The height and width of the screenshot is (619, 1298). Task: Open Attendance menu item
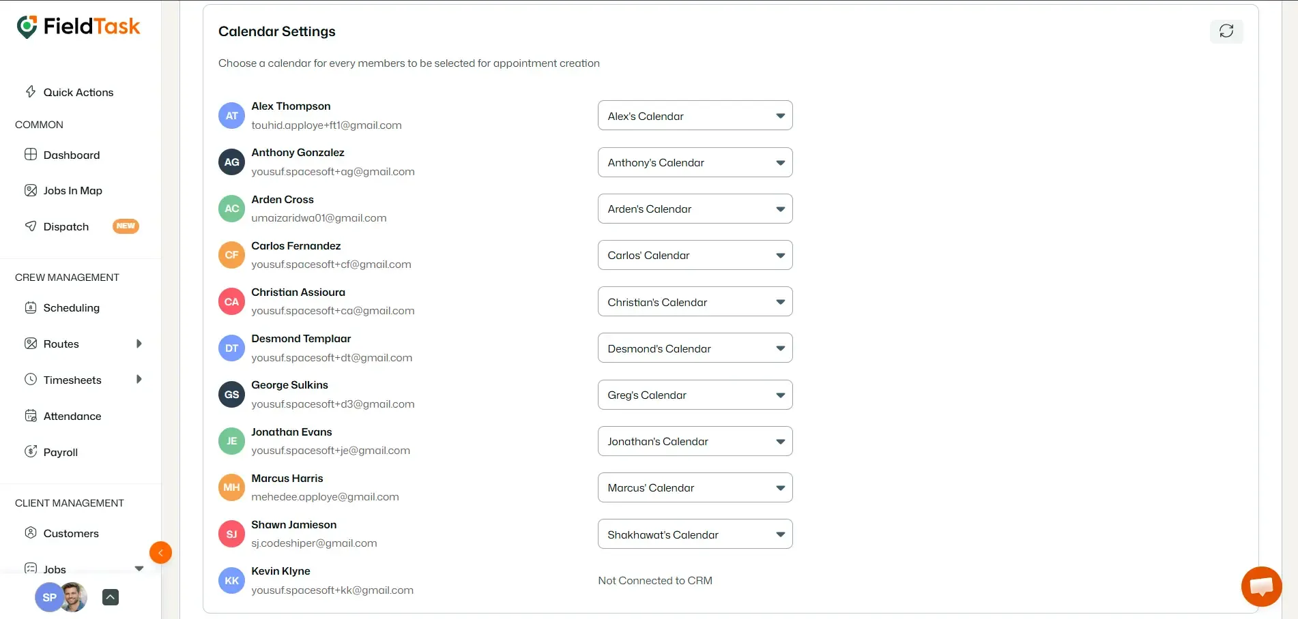72,417
